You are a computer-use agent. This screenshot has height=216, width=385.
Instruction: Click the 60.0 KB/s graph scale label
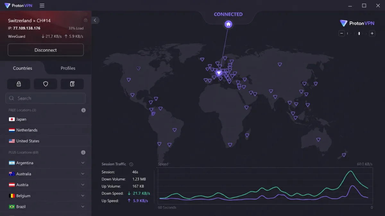point(365,164)
